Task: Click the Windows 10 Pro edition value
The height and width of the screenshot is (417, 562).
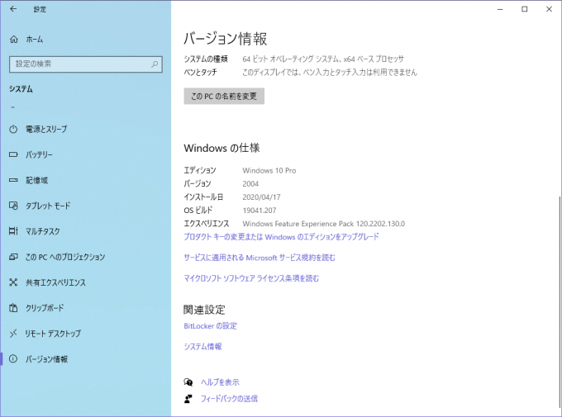Action: pyautogui.click(x=269, y=171)
